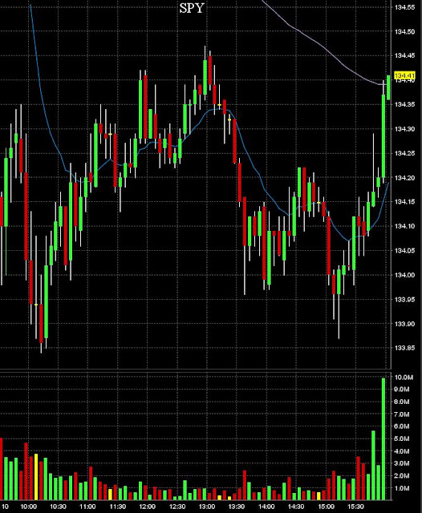Viewport: 422px width, 513px height.
Task: Click the 6.0M volume axis label
Action: pos(402,426)
